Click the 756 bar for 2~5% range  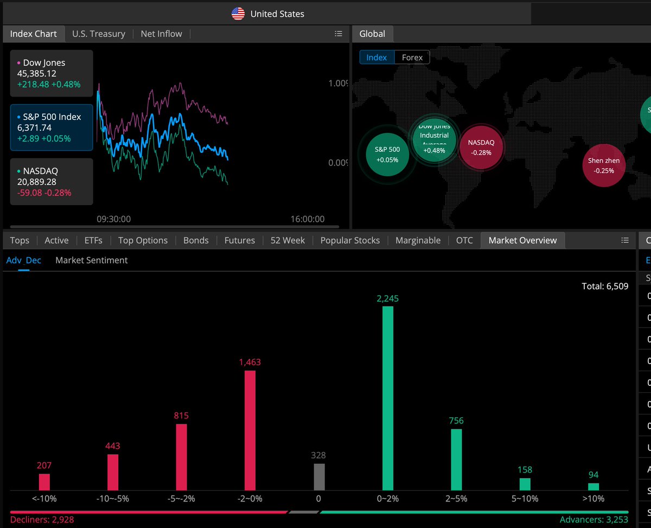tap(456, 460)
